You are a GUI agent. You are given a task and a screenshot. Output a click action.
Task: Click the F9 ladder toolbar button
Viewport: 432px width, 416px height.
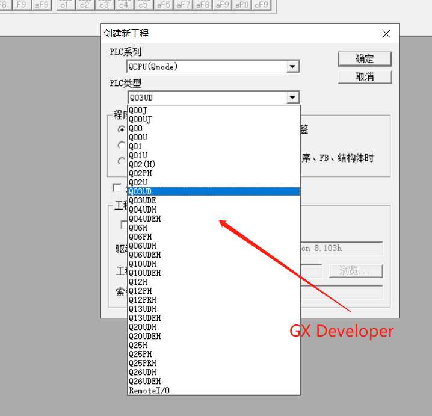point(21,5)
